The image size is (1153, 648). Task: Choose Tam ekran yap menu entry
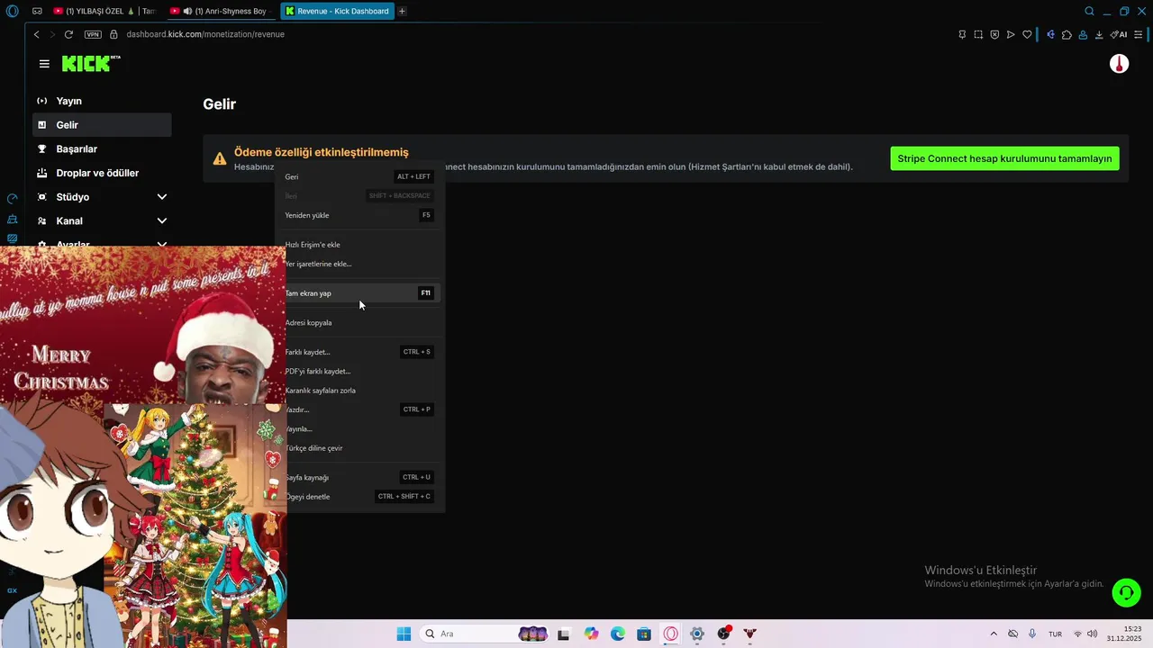359,293
